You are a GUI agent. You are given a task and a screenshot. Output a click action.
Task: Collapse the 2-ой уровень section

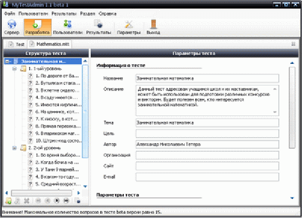point(15,148)
